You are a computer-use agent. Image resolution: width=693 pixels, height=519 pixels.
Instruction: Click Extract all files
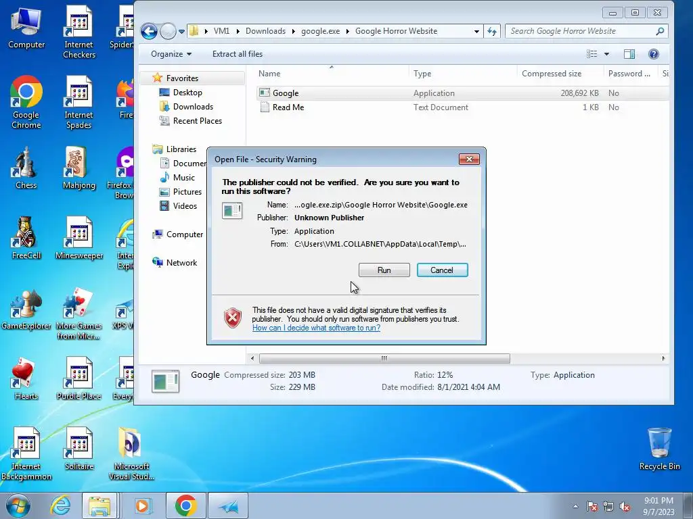click(238, 54)
